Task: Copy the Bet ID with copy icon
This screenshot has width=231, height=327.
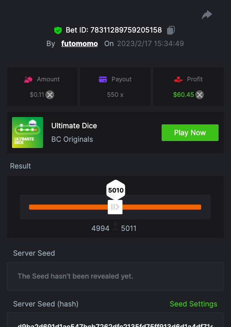Action: point(171,30)
